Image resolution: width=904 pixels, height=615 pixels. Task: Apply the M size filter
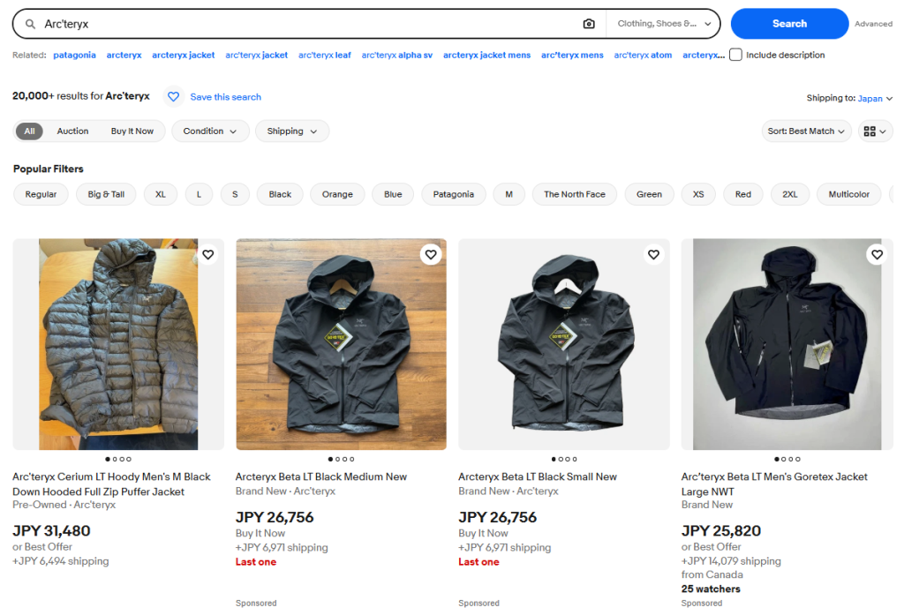(509, 194)
